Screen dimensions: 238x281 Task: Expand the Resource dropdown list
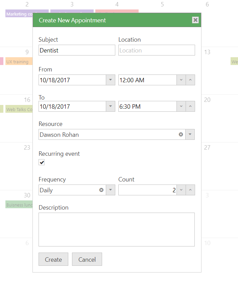[190, 134]
